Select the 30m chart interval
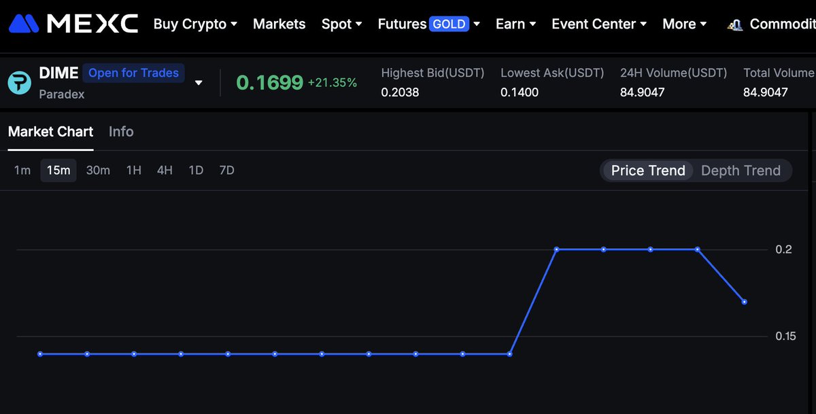 click(x=98, y=170)
